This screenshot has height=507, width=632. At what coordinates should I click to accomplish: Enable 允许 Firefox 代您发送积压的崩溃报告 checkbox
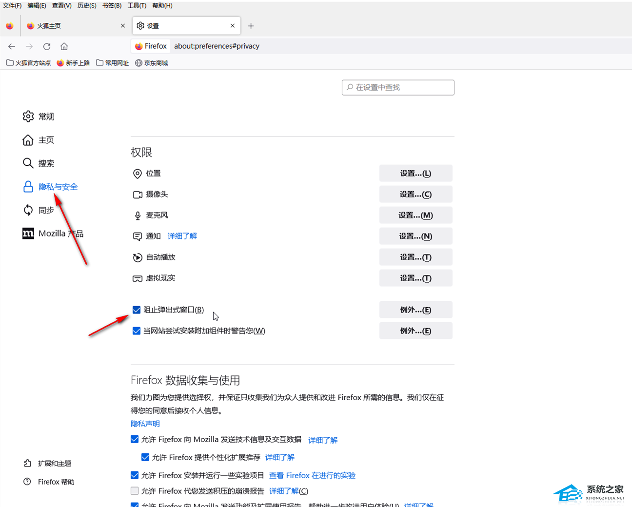tap(135, 490)
